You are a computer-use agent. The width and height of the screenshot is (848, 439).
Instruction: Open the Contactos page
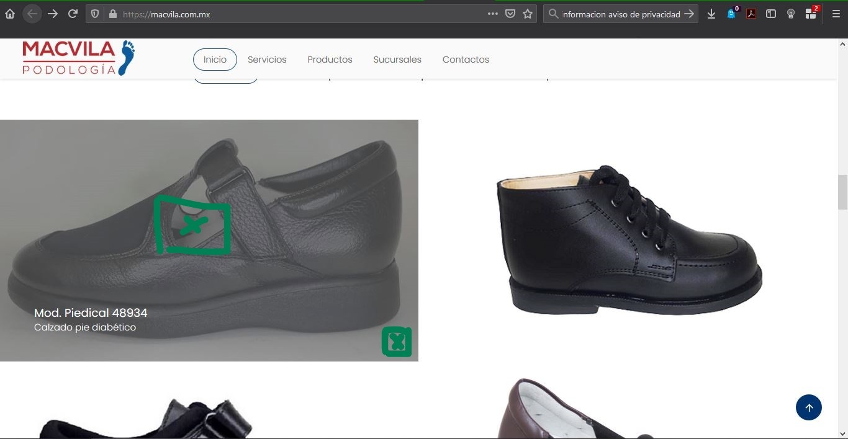466,60
